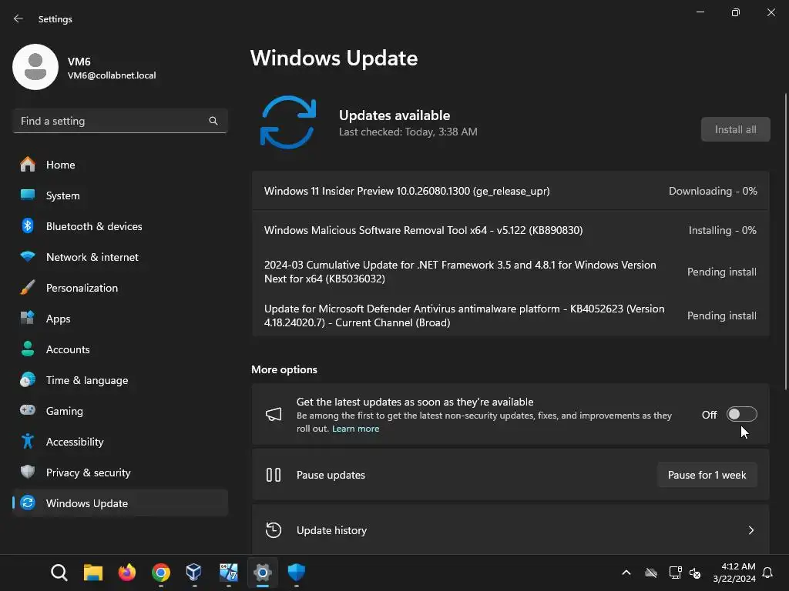Click the Accessibility figure icon
The width and height of the screenshot is (789, 591).
(x=28, y=441)
